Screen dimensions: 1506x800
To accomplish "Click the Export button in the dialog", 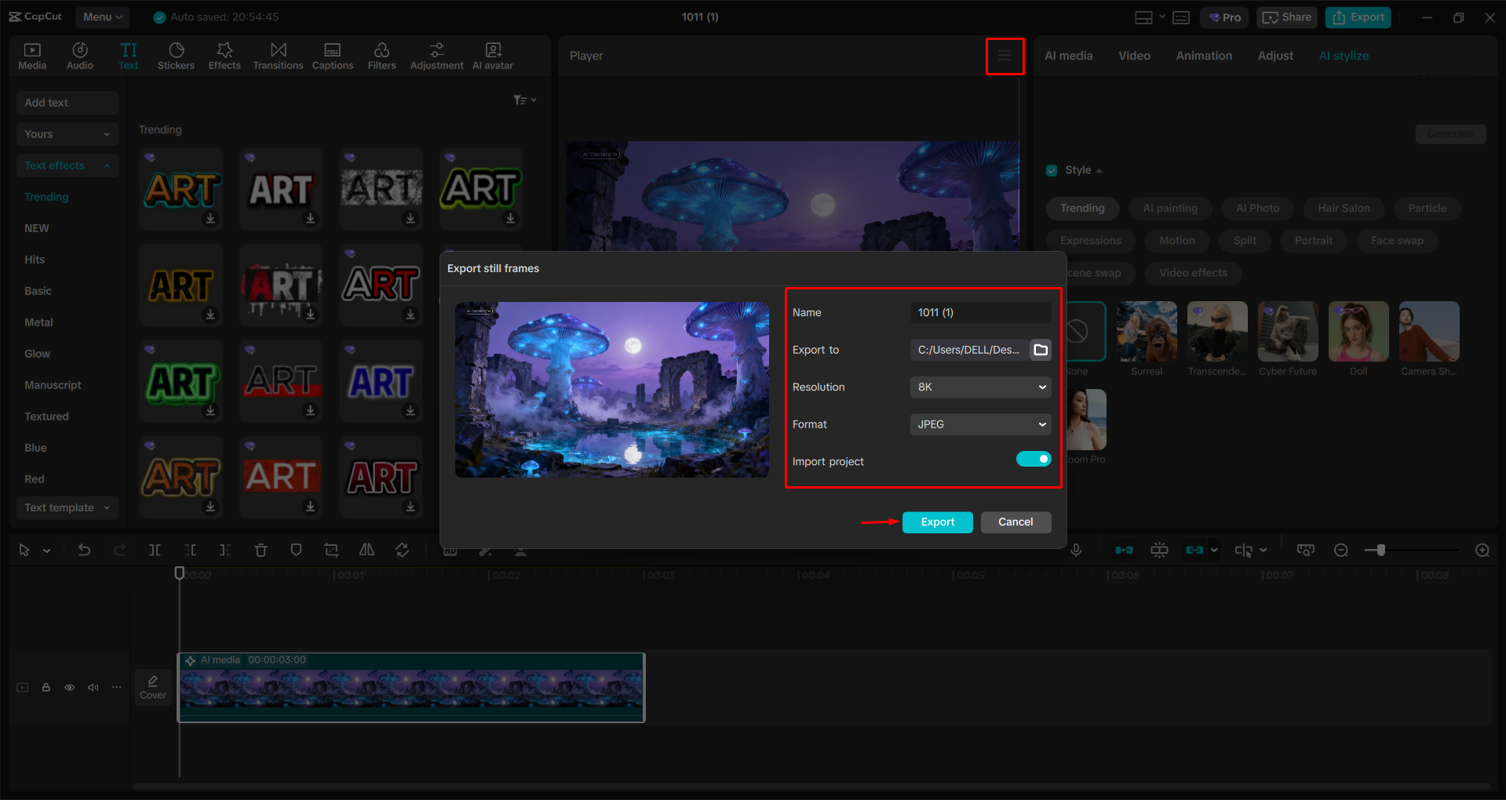I will tap(937, 522).
